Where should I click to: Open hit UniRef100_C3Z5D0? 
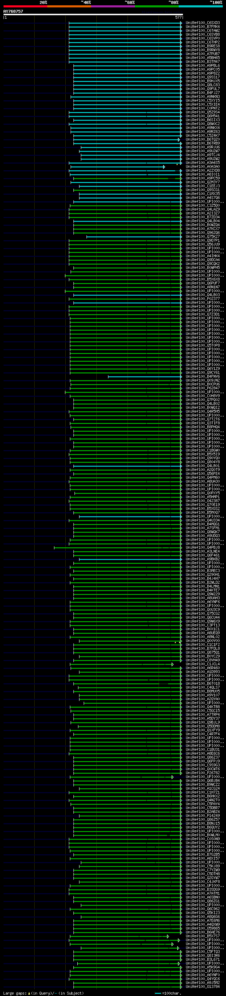[203, 205]
